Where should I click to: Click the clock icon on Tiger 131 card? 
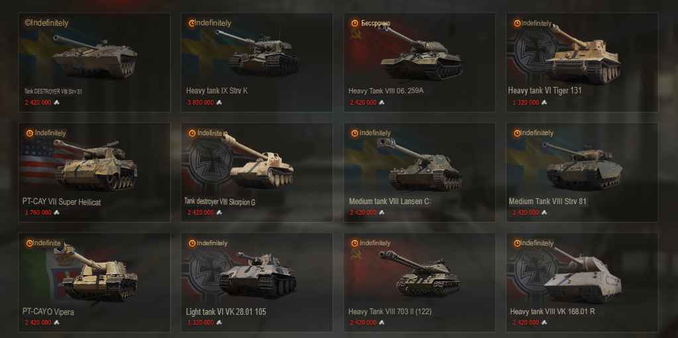click(517, 23)
